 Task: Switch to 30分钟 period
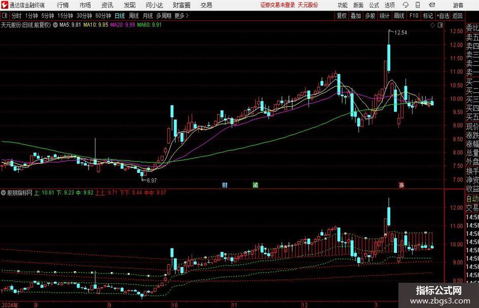point(84,16)
